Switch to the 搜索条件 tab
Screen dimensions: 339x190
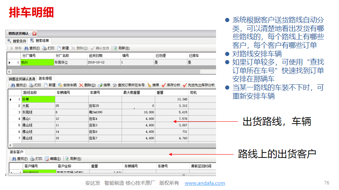(17, 41)
